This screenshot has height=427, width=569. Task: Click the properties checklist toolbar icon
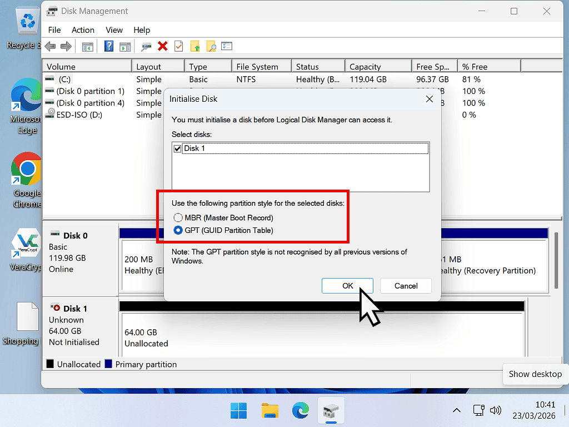tap(178, 46)
